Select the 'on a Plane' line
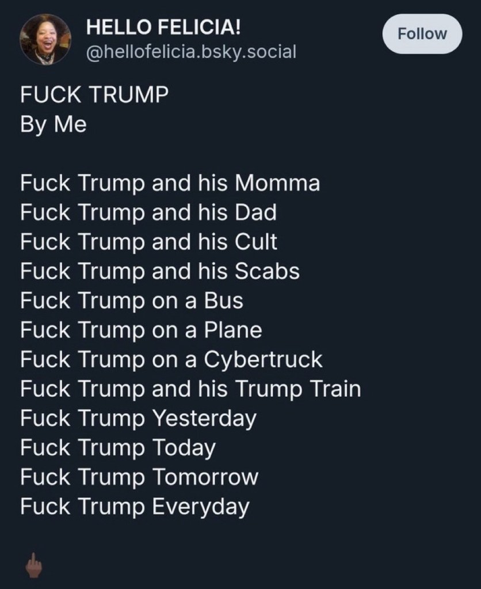 tap(141, 330)
